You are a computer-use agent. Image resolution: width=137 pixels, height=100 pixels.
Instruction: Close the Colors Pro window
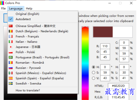[x=131, y=3]
